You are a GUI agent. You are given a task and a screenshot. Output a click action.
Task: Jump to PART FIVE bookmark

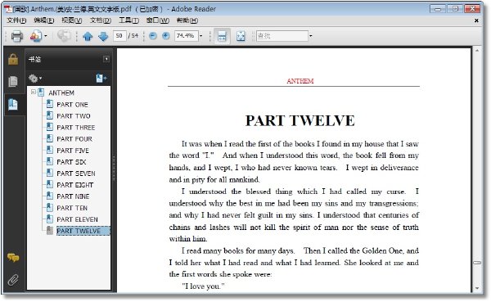pyautogui.click(x=73, y=151)
